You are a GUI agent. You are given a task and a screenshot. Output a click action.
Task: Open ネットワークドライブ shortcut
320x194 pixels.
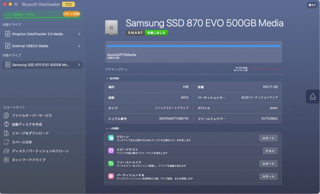[x=28, y=160]
